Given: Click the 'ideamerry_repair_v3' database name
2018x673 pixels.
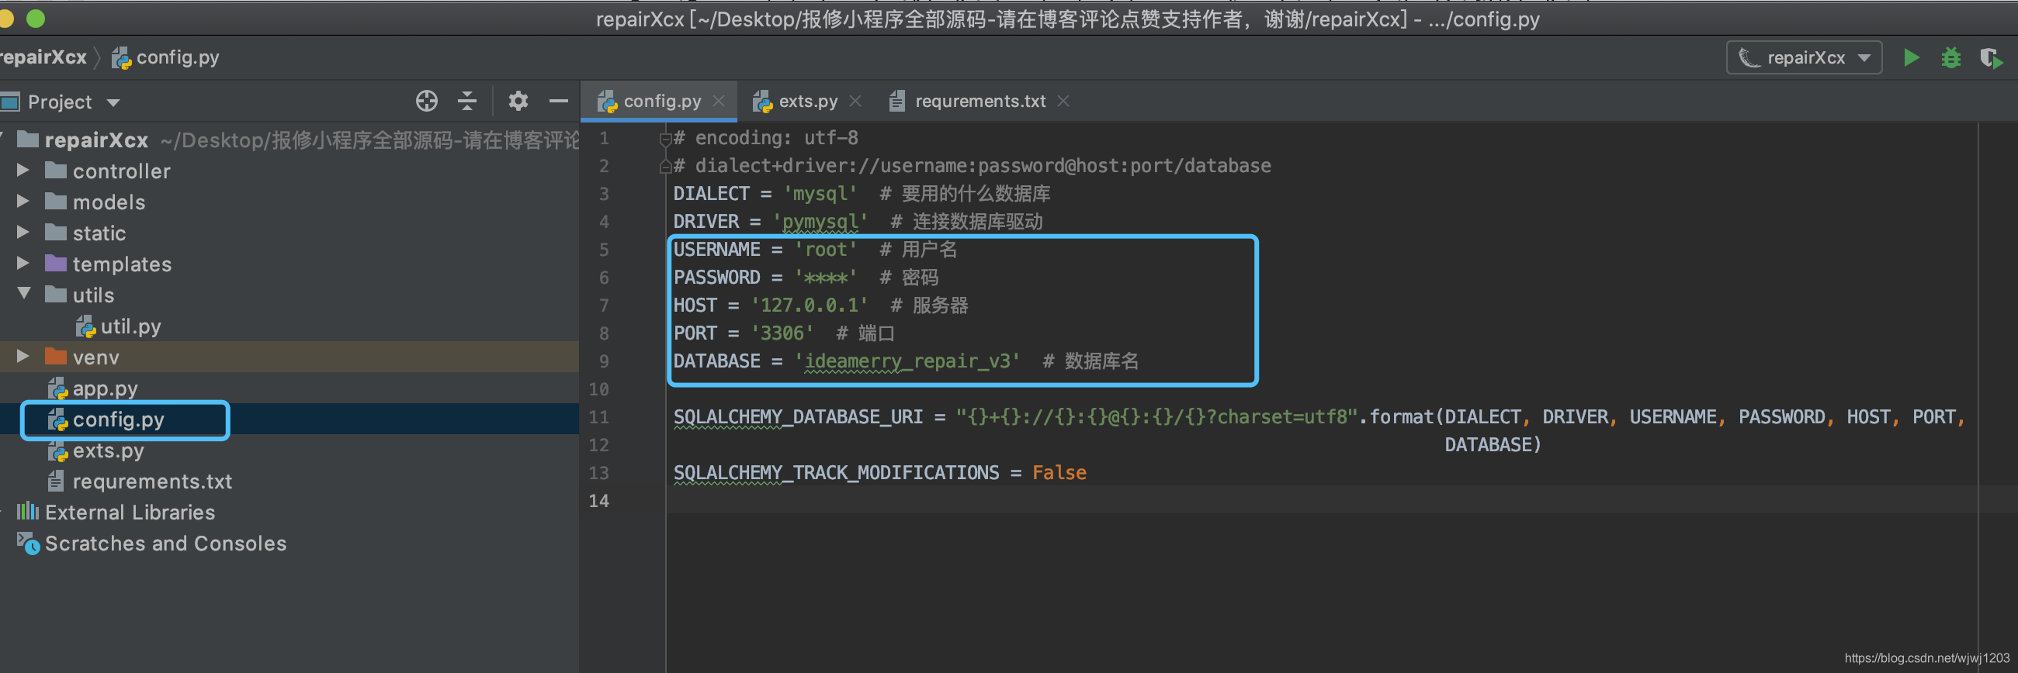Looking at the screenshot, I should [907, 361].
